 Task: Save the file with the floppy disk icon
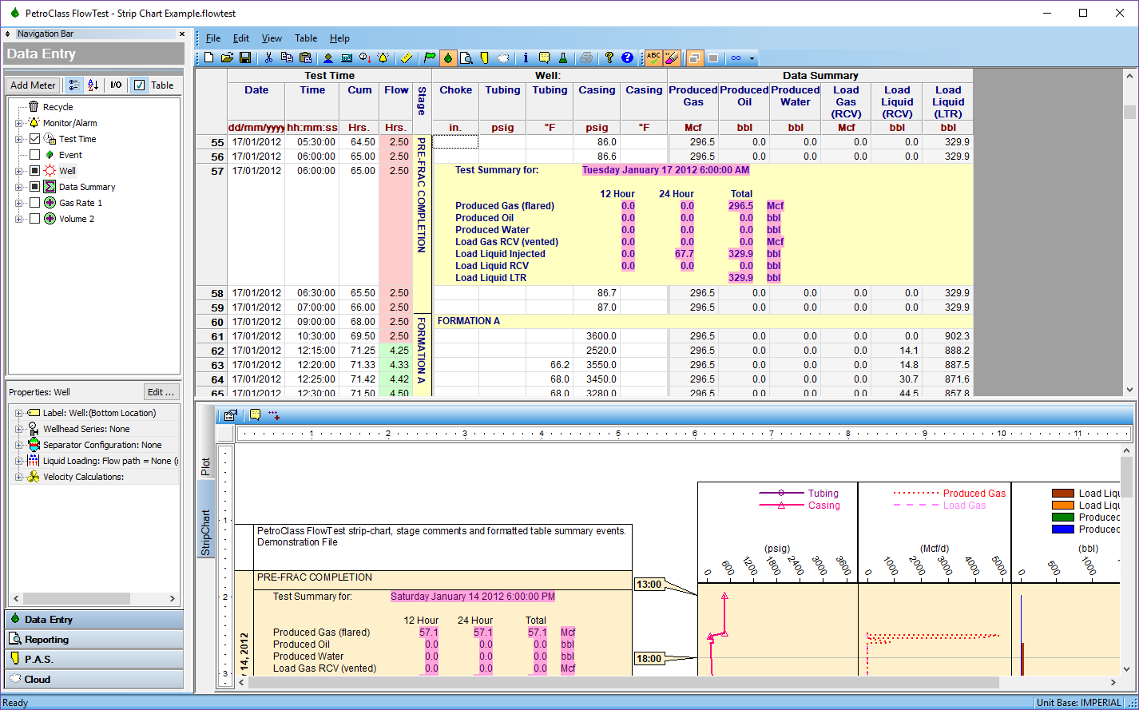245,58
